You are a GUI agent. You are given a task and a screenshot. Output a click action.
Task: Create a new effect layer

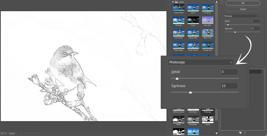(240, 133)
